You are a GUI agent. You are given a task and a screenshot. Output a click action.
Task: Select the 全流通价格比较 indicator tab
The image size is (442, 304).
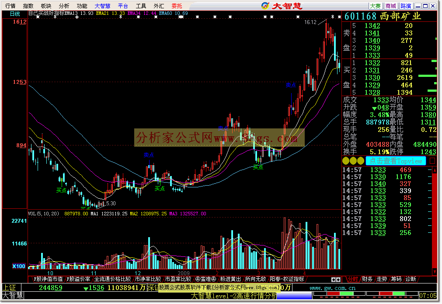point(112,279)
